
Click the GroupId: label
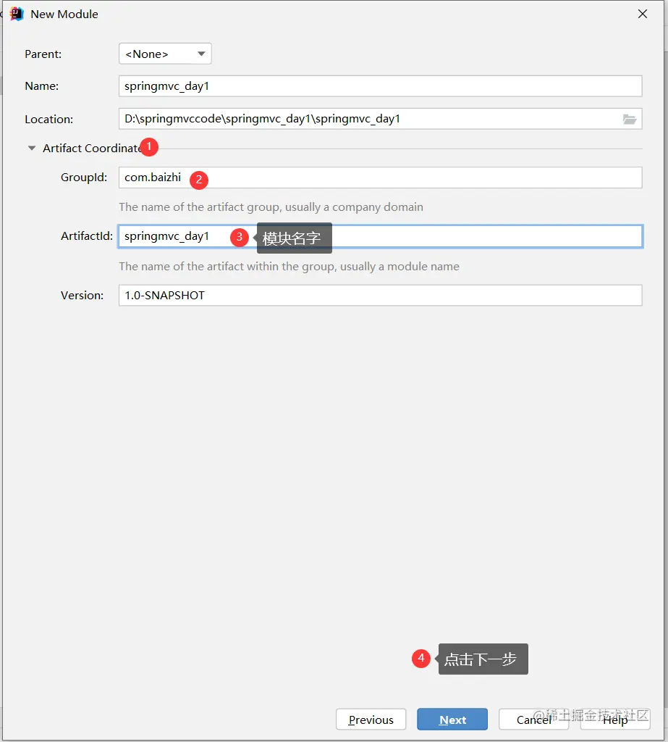coord(84,178)
